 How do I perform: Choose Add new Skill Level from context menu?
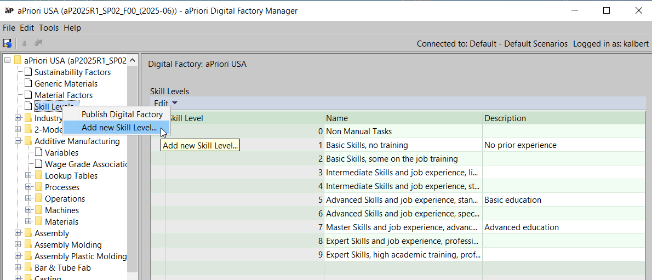click(116, 127)
